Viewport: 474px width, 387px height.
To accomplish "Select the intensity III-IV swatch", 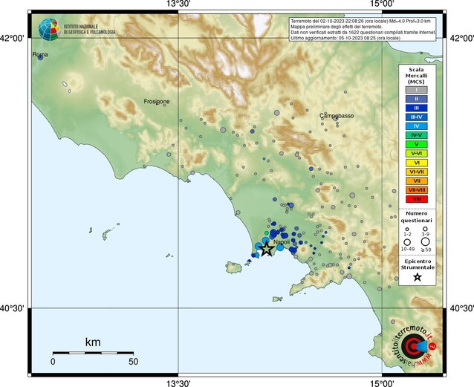I will click(x=417, y=117).
